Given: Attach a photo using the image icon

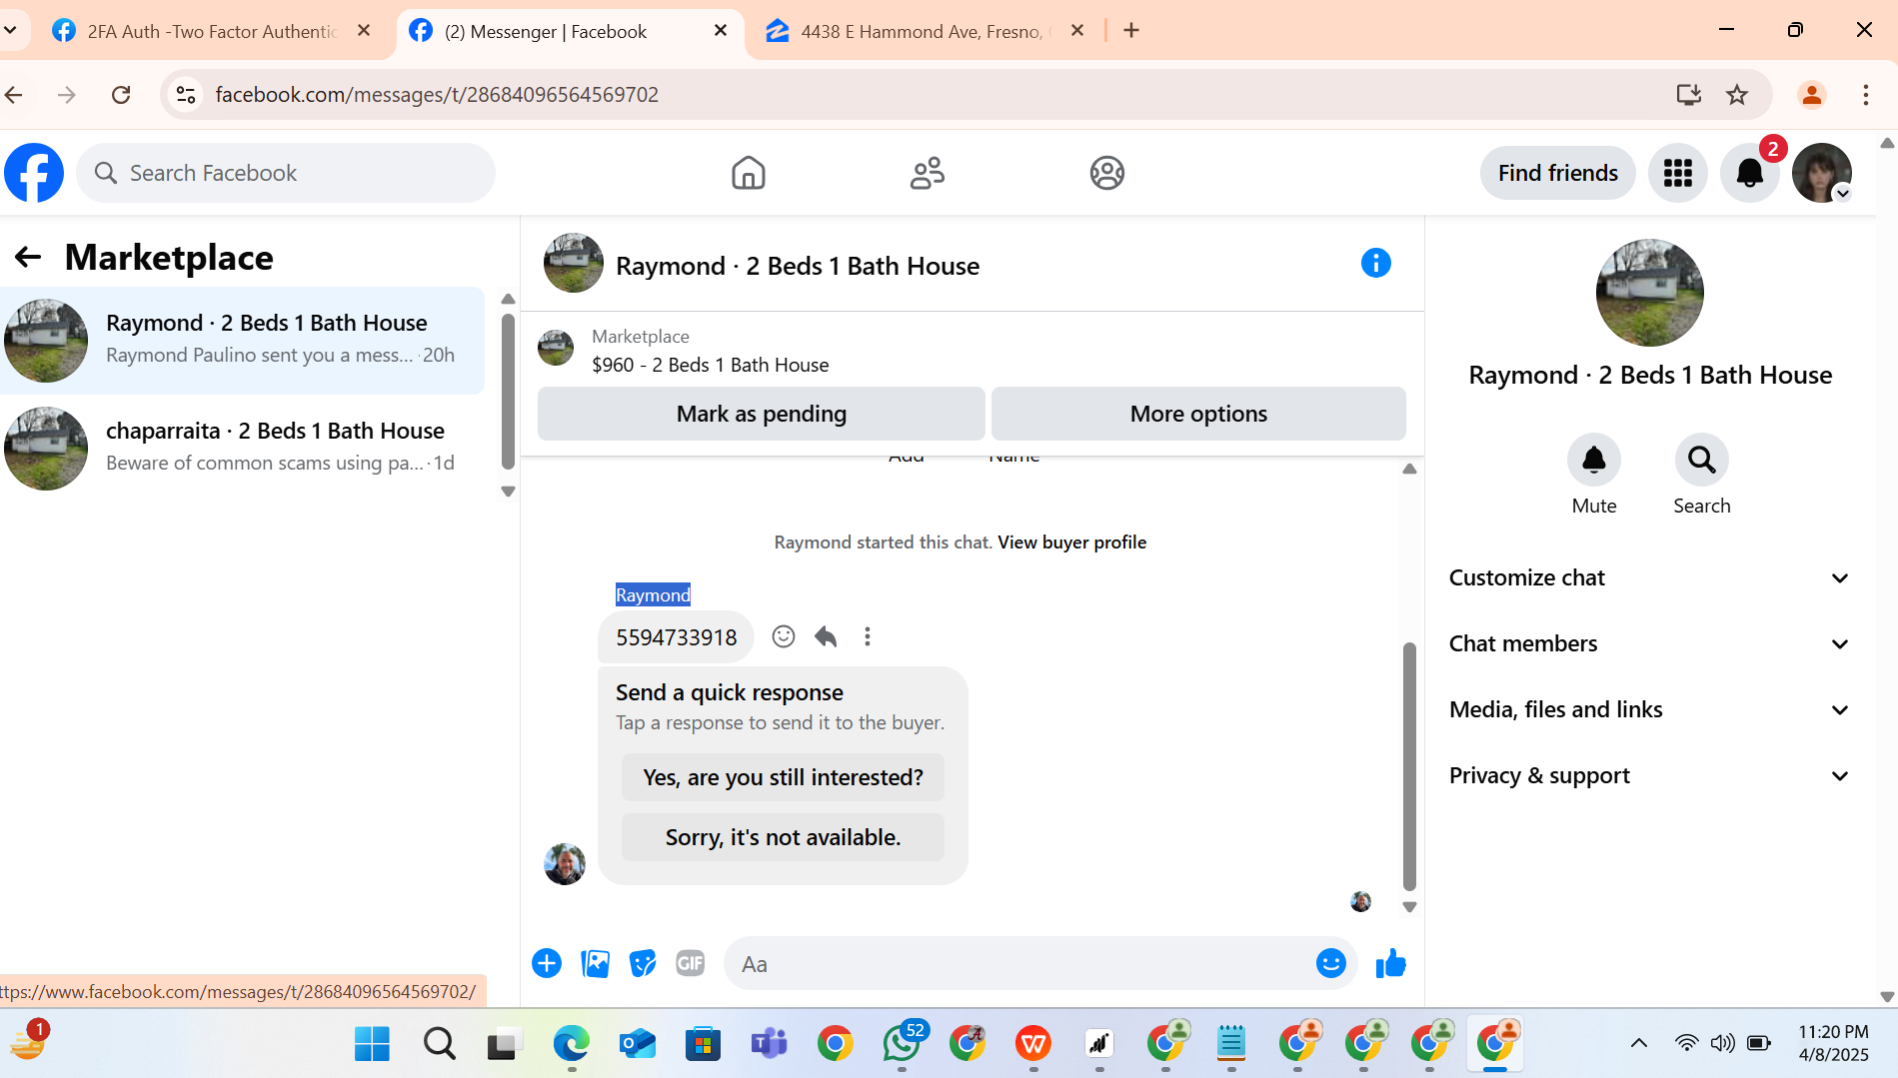Looking at the screenshot, I should 595,963.
